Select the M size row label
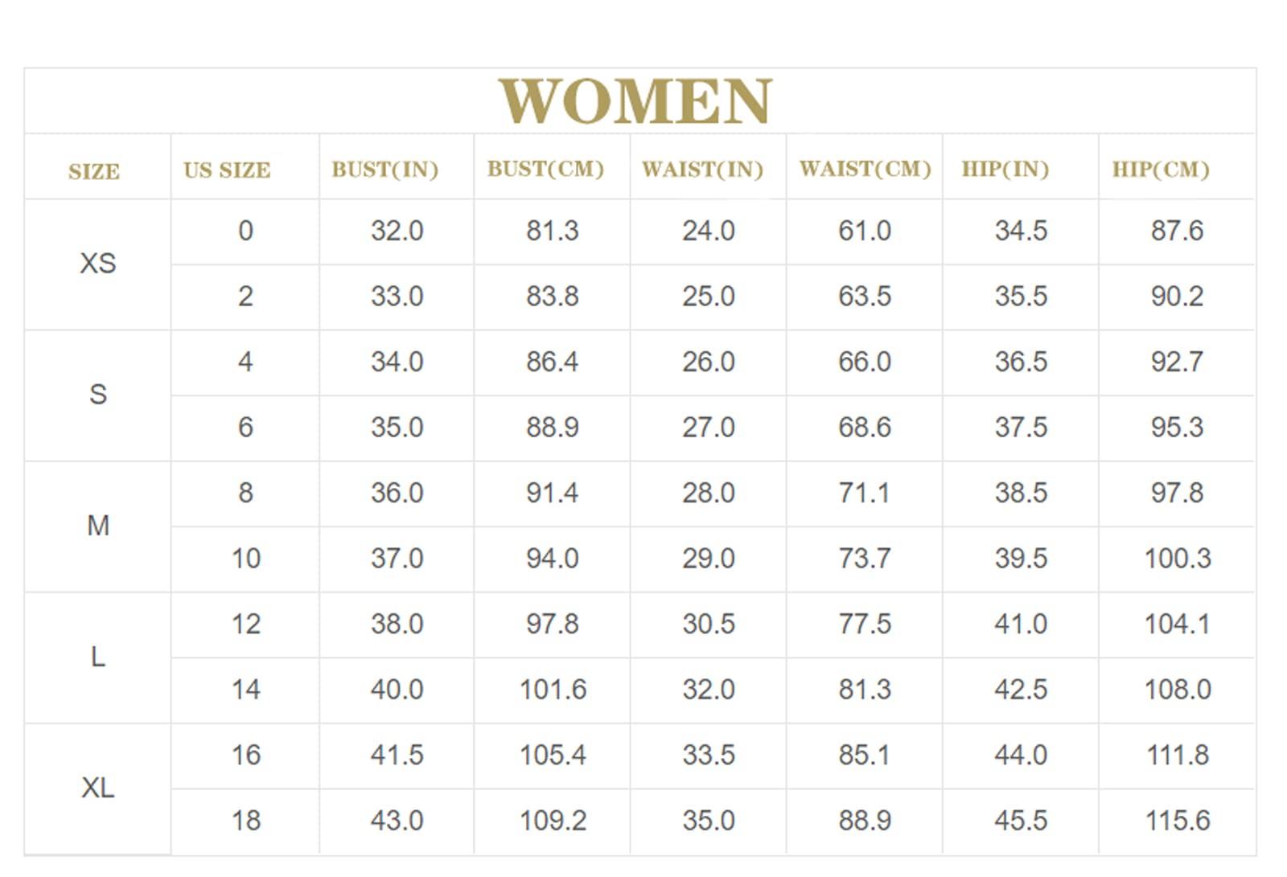This screenshot has width=1287, height=877. click(x=98, y=526)
